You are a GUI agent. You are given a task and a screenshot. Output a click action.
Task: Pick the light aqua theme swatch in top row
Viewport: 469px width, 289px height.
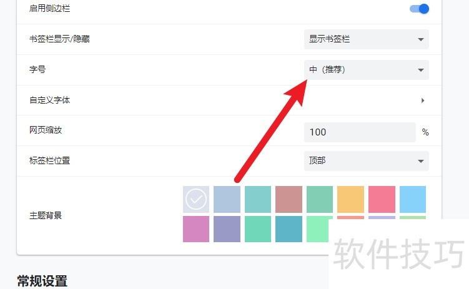tap(258, 199)
